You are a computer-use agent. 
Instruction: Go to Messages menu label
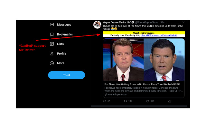point(64,25)
